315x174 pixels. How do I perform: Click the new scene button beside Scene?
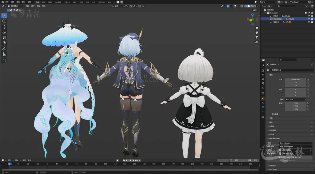(x=279, y=2)
